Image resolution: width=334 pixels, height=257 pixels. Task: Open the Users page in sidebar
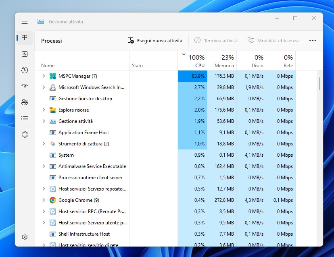(25, 102)
